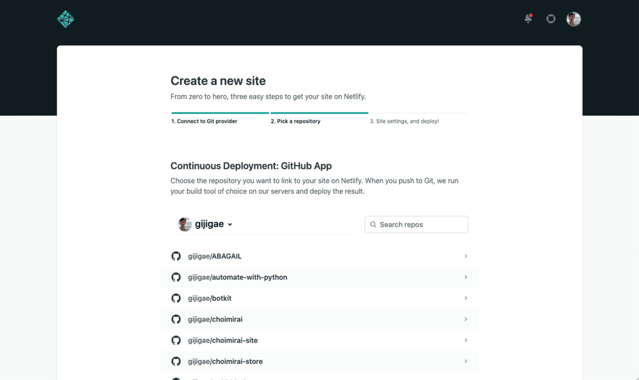639x380 pixels.
Task: Pick the gijigae/botkit repository
Action: click(x=210, y=298)
